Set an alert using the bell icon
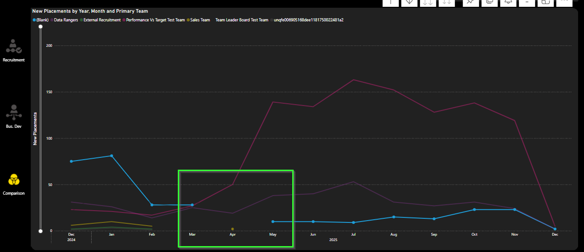This screenshot has height=252, width=584. point(508,2)
